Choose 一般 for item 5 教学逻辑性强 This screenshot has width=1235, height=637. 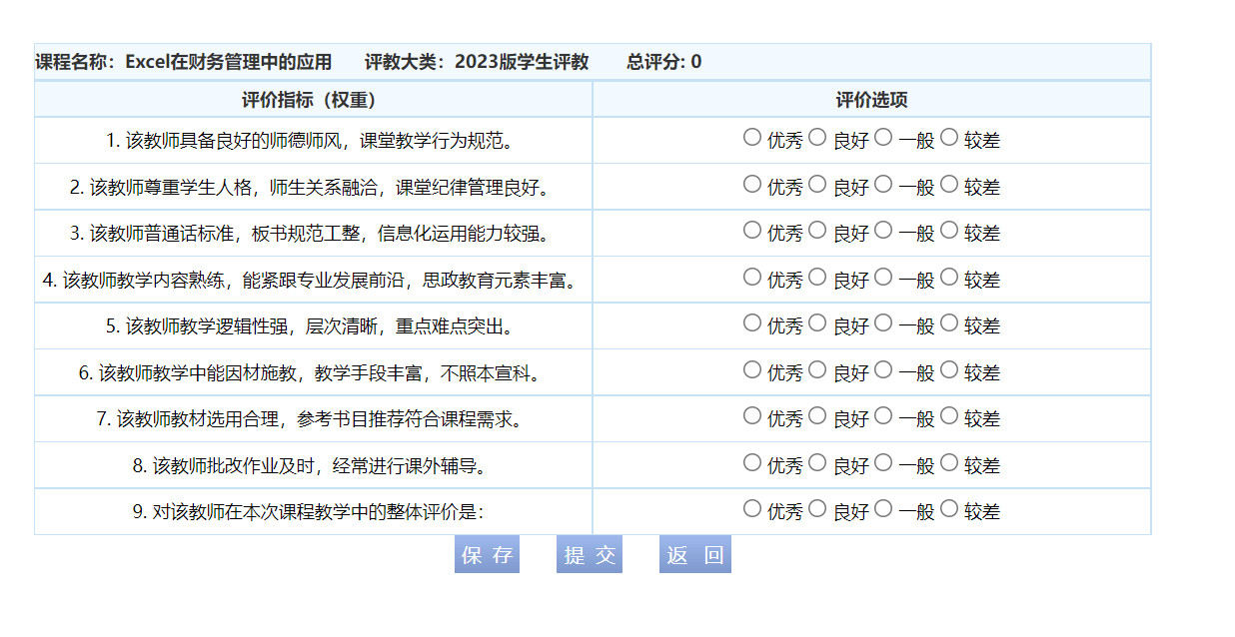[883, 322]
